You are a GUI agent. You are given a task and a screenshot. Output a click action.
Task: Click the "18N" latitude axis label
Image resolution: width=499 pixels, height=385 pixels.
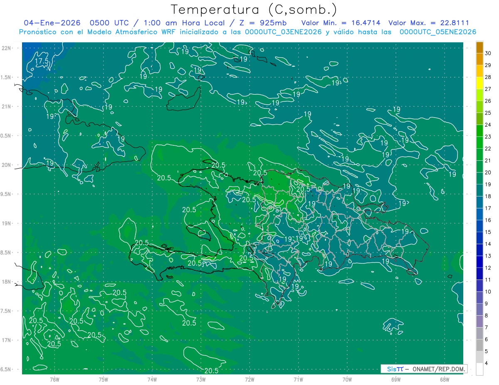point(7,282)
